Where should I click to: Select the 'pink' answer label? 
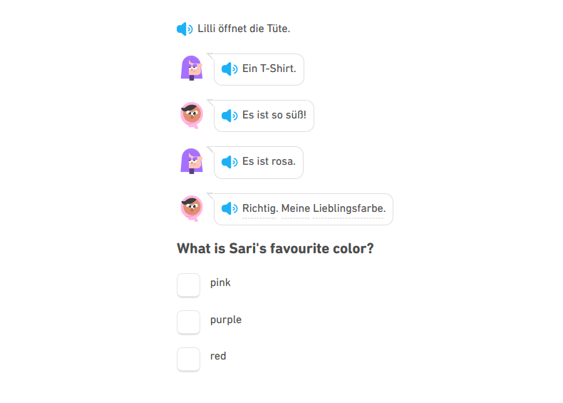(220, 283)
